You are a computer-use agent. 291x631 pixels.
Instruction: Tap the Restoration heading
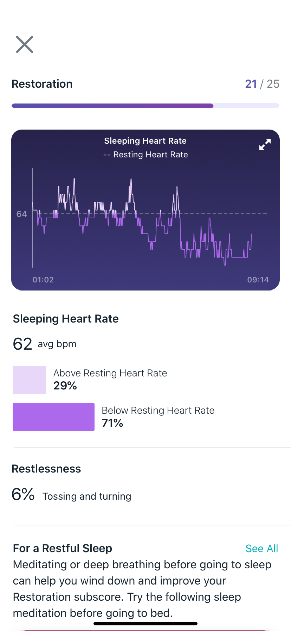pyautogui.click(x=42, y=84)
